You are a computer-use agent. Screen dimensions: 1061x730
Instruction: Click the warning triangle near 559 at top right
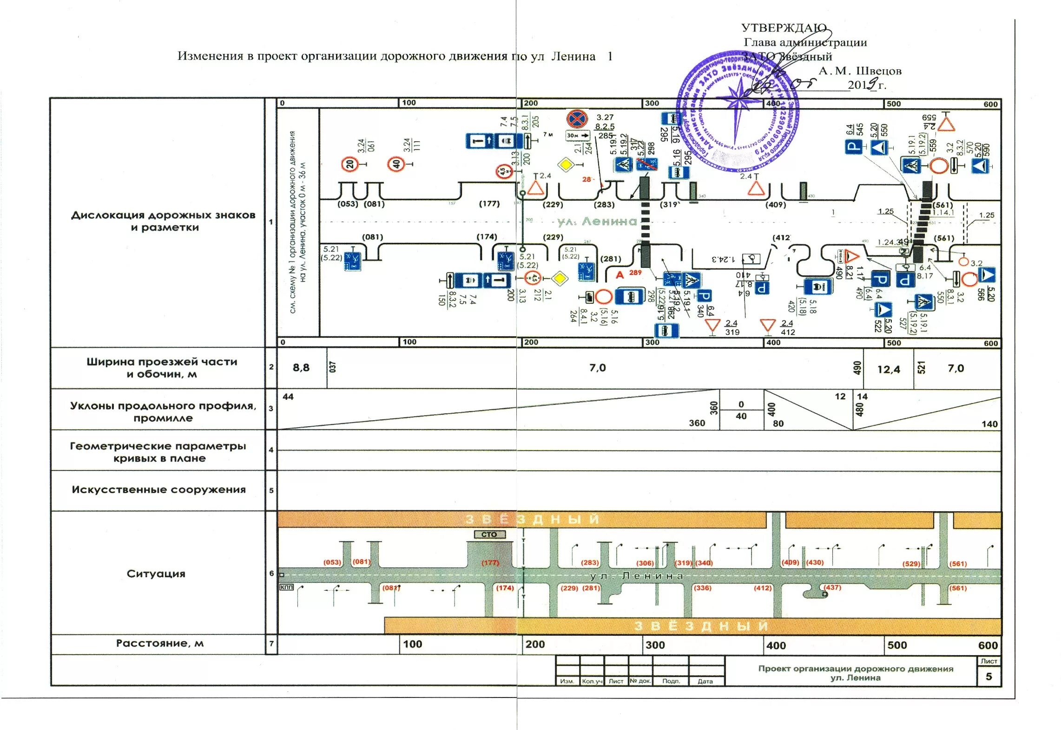click(946, 124)
